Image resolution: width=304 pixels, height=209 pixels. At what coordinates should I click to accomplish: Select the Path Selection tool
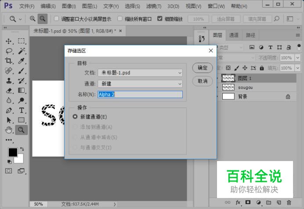[8, 120]
